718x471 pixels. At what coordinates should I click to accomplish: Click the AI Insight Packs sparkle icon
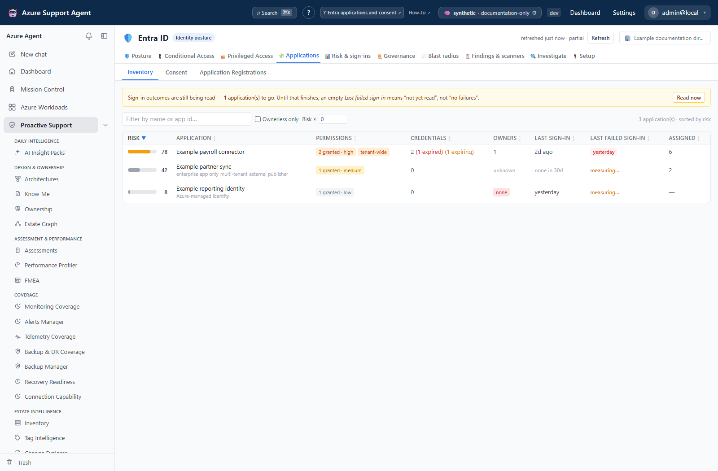(x=18, y=153)
